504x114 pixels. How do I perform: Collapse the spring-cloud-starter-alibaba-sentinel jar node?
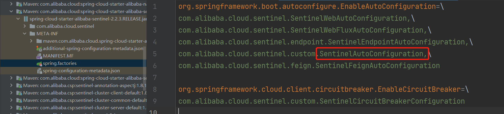point(18,19)
